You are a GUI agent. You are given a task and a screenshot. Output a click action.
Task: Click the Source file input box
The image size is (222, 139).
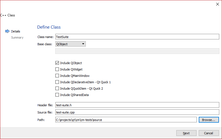pos(137,112)
